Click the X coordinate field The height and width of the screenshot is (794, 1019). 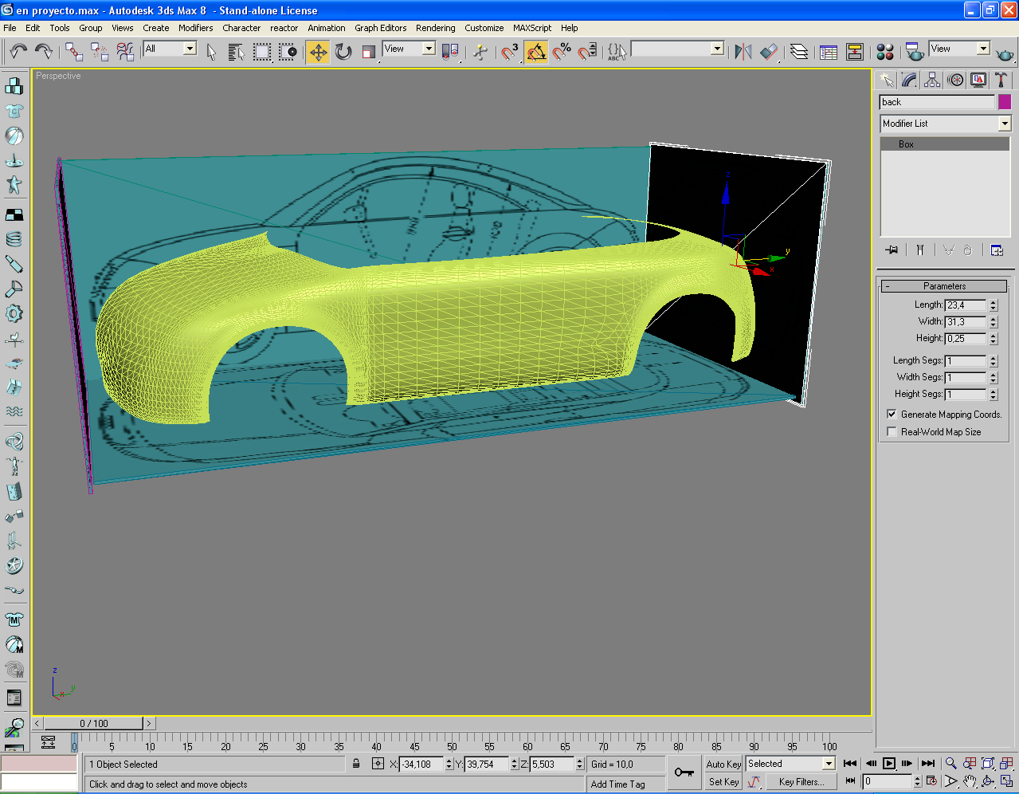tap(421, 764)
